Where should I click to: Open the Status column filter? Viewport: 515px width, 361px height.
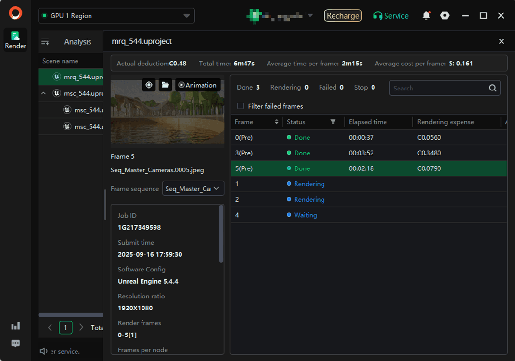[x=333, y=122]
